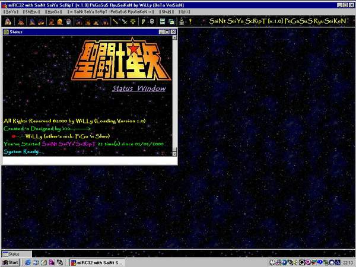Select the mIRC32 with SaiNt taskbar button
This screenshot has height=267, width=356.
[x=97, y=263]
